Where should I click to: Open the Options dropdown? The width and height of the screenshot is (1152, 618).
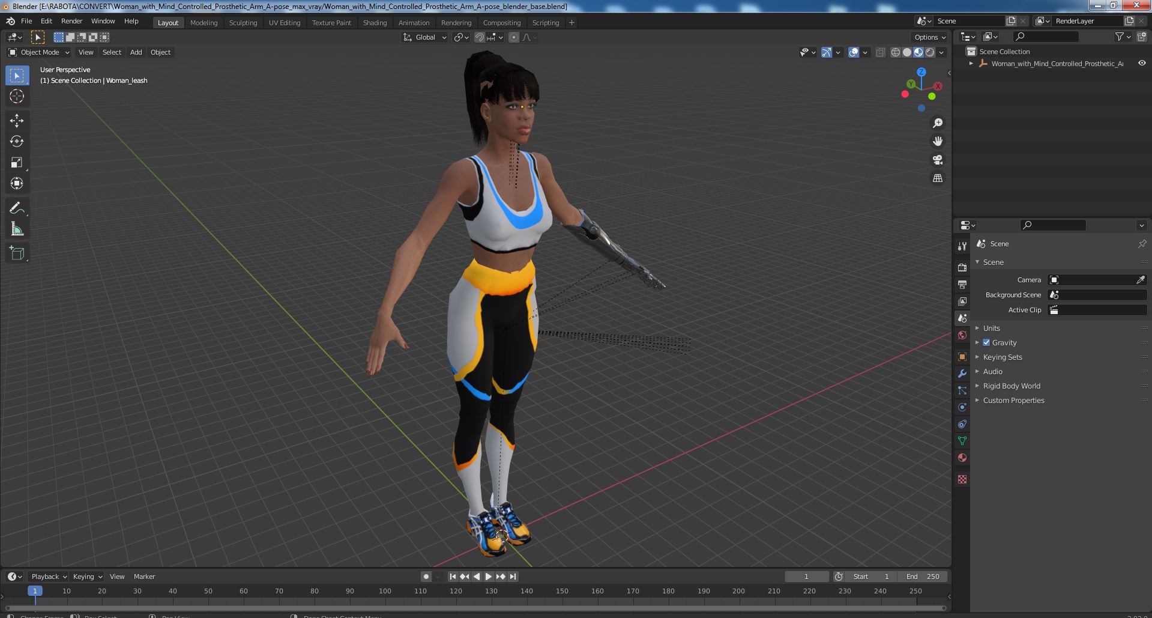point(929,37)
